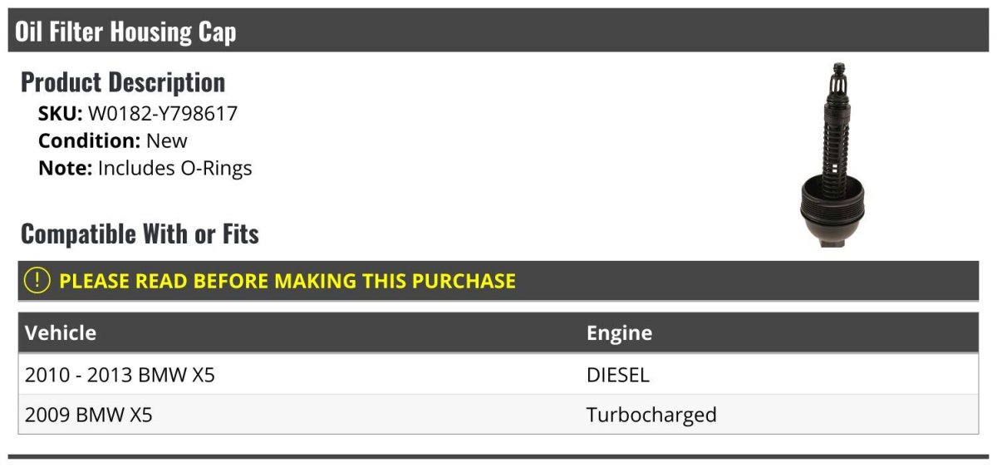
Task: Click the bold Condition label
Action: click(x=89, y=140)
